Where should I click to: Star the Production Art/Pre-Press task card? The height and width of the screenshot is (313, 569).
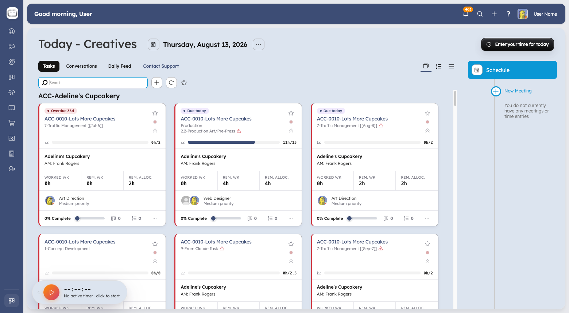(291, 113)
